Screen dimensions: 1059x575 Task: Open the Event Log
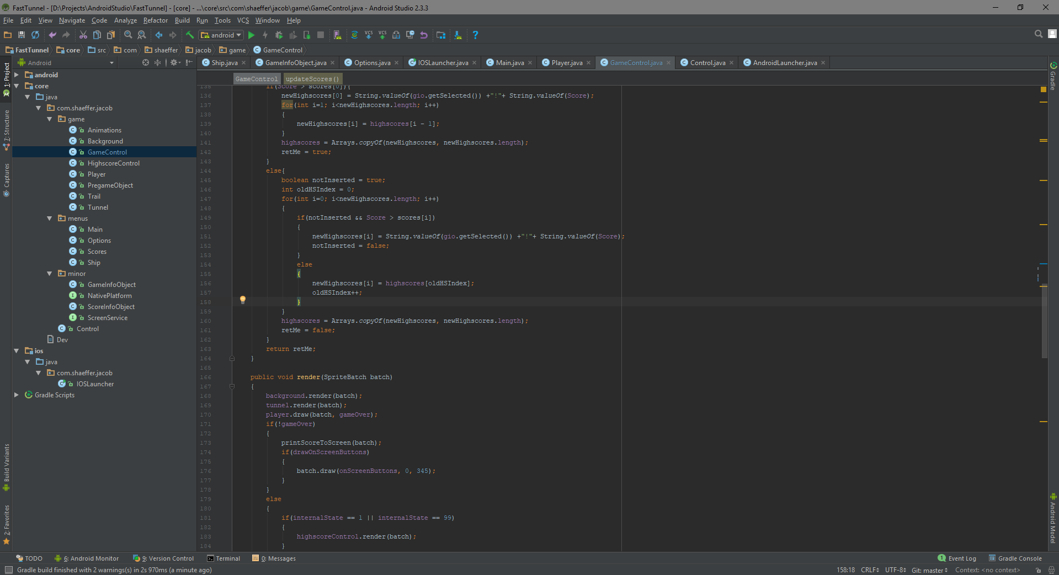961,558
